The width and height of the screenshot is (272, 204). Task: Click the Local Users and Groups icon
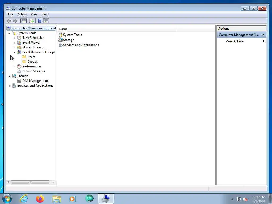19,52
